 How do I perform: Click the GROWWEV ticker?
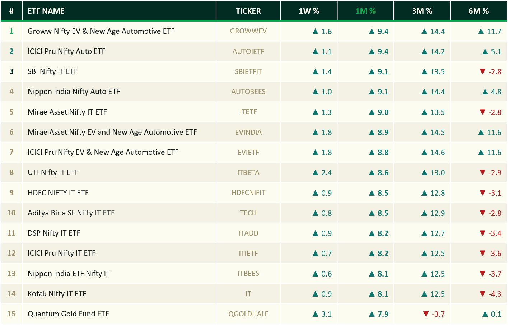click(x=248, y=31)
